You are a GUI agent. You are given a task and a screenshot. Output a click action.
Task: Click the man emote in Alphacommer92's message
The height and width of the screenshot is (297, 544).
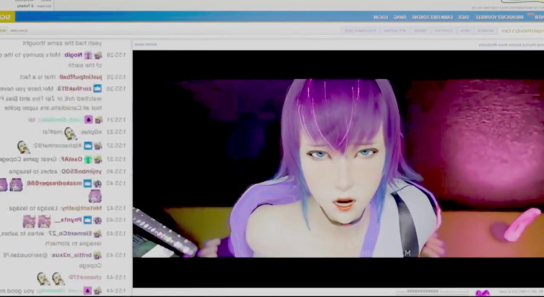tap(23, 147)
